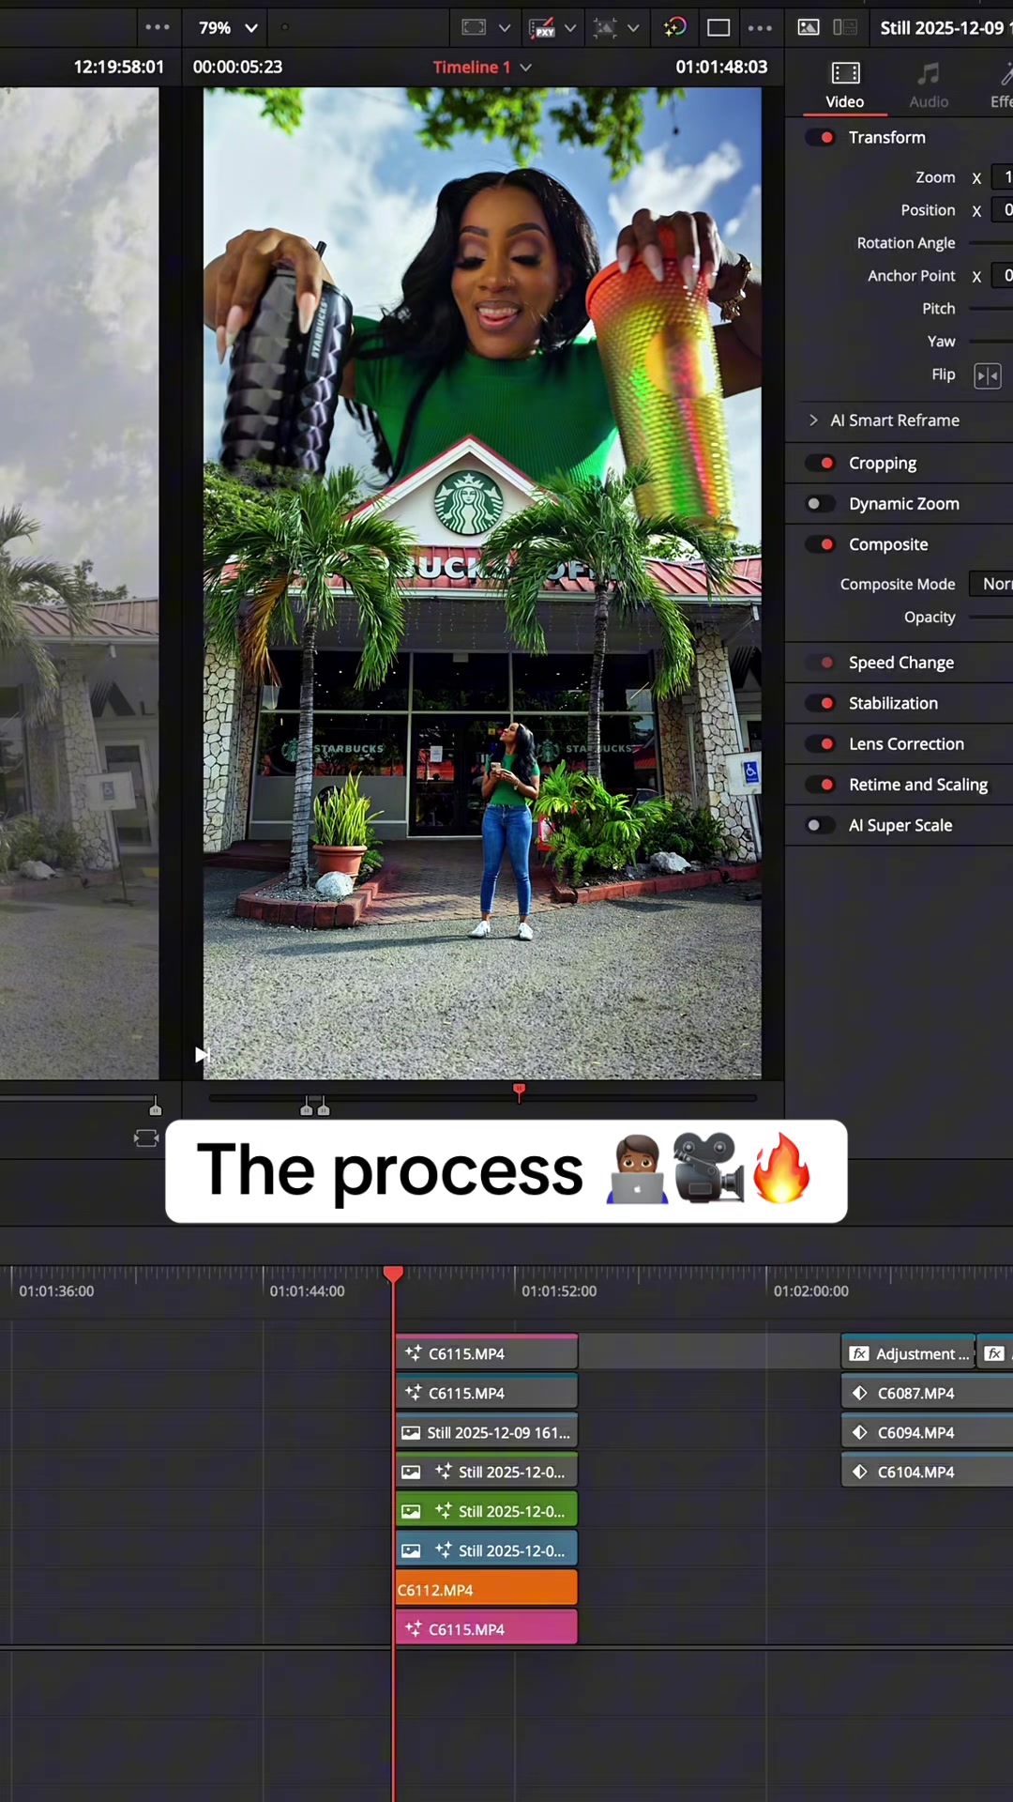
Task: Click the duration timecode 00:00:05:23
Action: [237, 67]
